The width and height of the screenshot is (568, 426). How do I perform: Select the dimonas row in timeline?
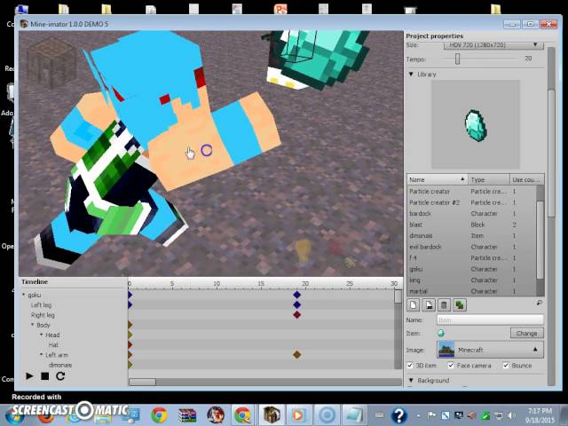pos(60,365)
